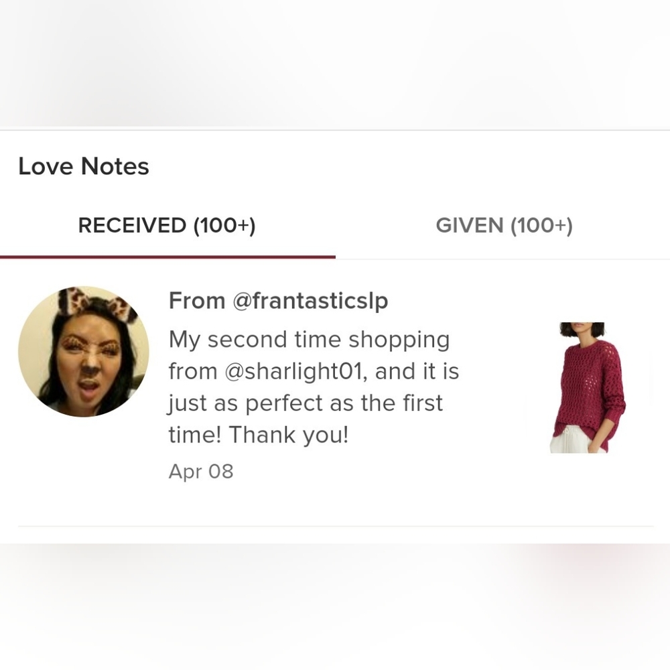Click the blurred header area above Love Notes
Screen dimensions: 670x670
(x=335, y=63)
